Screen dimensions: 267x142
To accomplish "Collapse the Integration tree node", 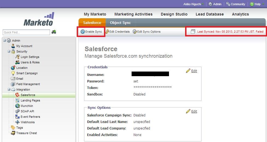I will click(9, 89).
